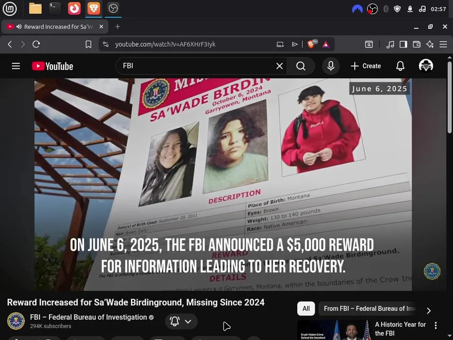Open a new browser tab
The image size is (453, 340).
click(117, 26)
